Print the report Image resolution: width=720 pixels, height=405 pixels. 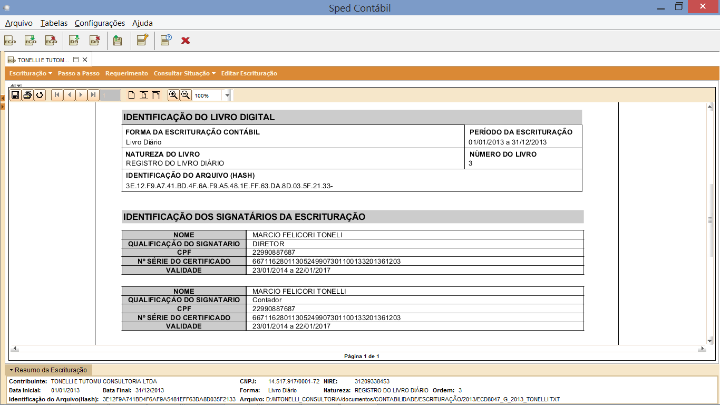point(27,95)
